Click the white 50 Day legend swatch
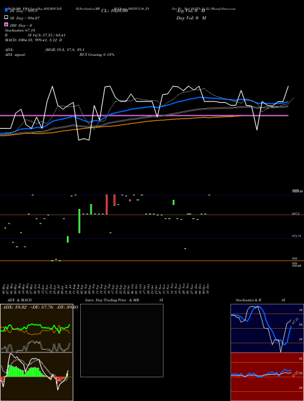Viewport: 304px width, 401px height. (7, 18)
